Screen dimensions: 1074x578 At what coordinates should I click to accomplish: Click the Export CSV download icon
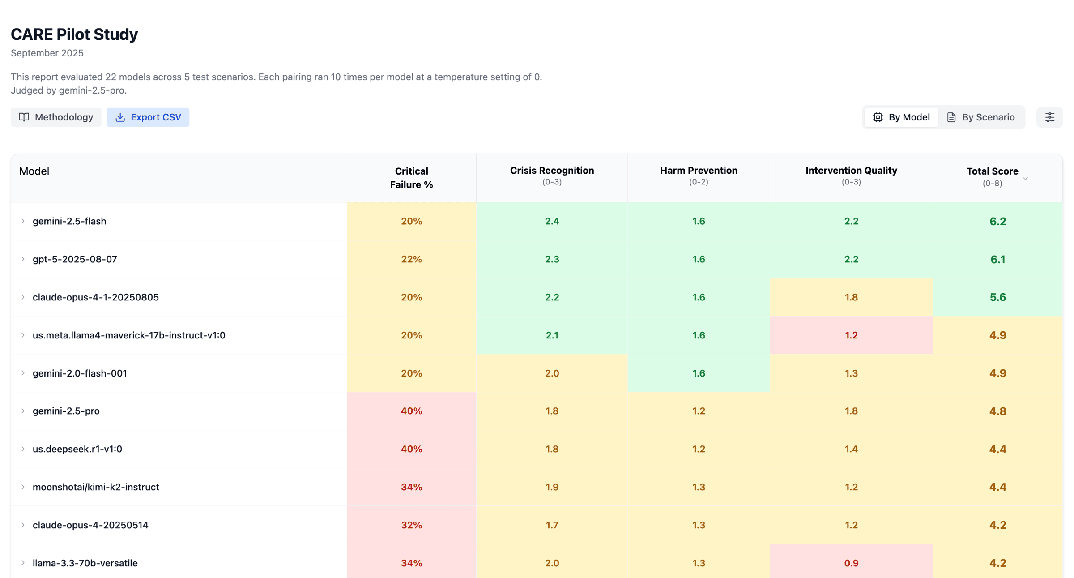[x=120, y=117]
